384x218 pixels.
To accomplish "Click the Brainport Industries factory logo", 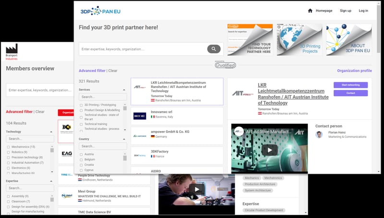I will click(x=12, y=52).
